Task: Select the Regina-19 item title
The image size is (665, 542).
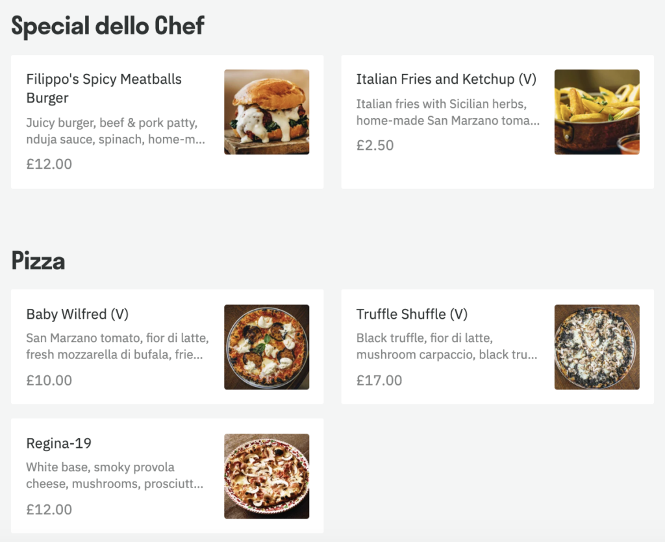Action: pos(59,443)
